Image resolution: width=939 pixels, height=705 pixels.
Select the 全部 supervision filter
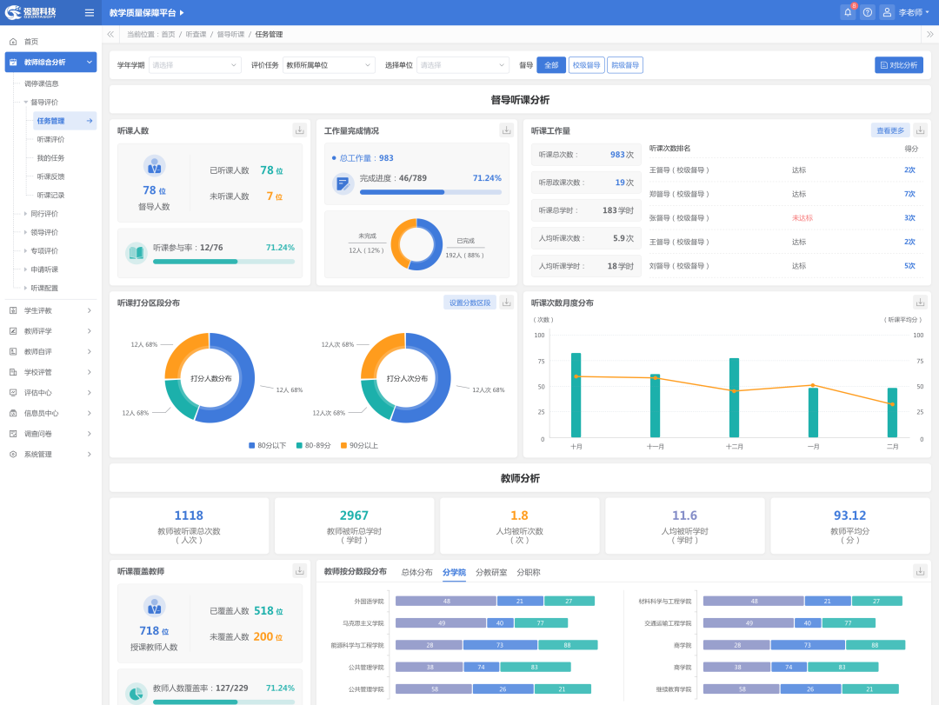pos(551,65)
